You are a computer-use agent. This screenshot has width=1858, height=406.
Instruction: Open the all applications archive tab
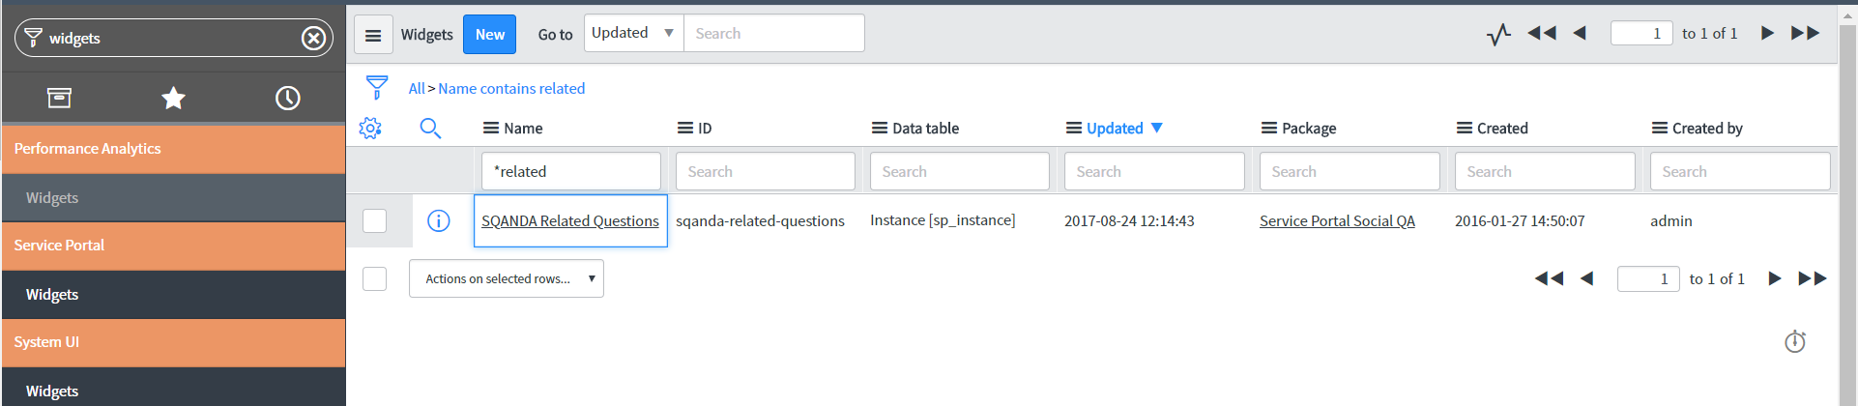point(59,98)
